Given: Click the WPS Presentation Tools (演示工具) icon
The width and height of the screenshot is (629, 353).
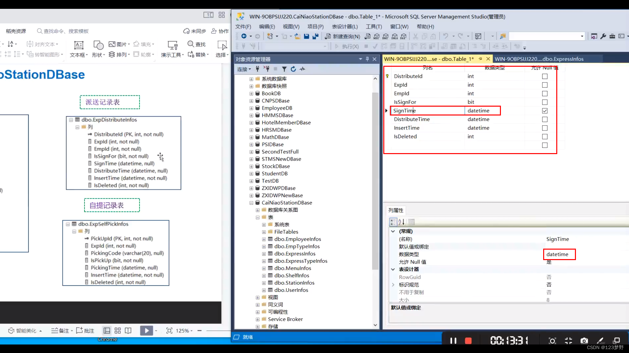Looking at the screenshot, I should tap(172, 45).
